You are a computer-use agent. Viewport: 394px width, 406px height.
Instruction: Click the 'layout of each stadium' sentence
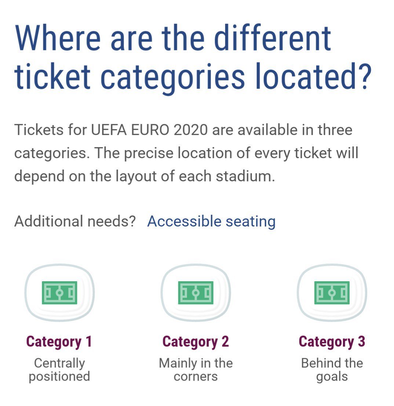[x=195, y=176]
